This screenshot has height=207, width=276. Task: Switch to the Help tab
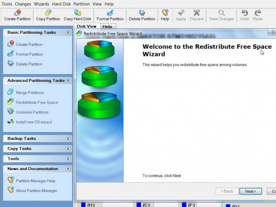pyautogui.click(x=107, y=27)
